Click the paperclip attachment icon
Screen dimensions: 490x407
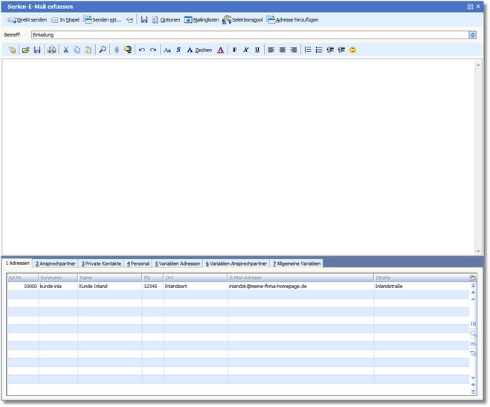click(x=116, y=50)
